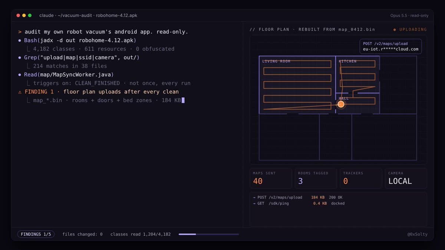The image size is (445, 250).
Task: Click the arrow before POST /v2/maps/upload log entry
Action: tap(254, 197)
